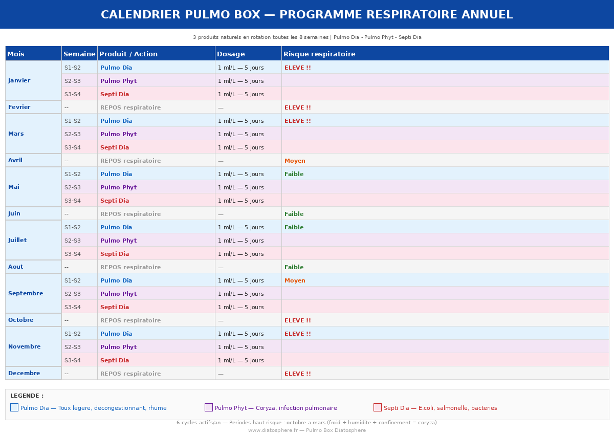Click the S2-S3 week cell in Juillet
This screenshot has width=614, height=435.
pos(79,240)
